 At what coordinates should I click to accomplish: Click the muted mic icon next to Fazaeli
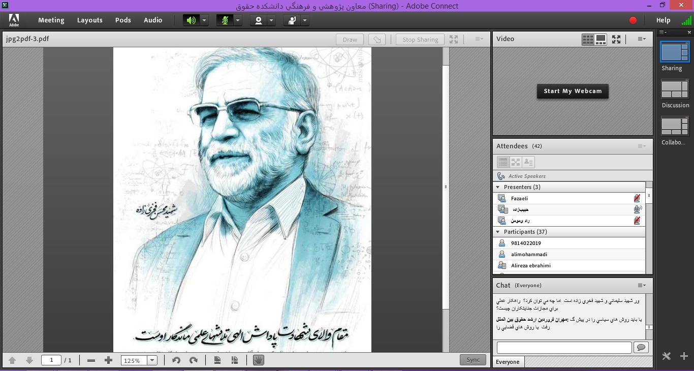click(x=637, y=198)
